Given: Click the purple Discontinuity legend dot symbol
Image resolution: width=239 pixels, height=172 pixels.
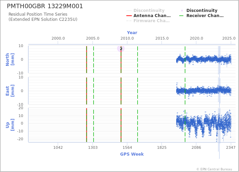Looking at the screenshot, I should pyautogui.click(x=182, y=11).
